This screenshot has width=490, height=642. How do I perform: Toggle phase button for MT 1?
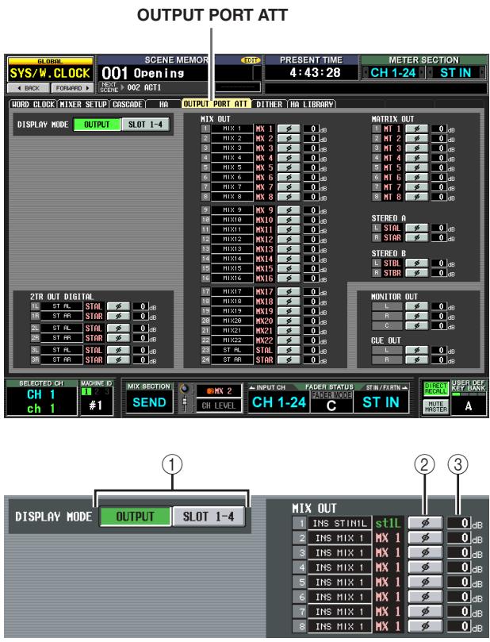[417, 129]
